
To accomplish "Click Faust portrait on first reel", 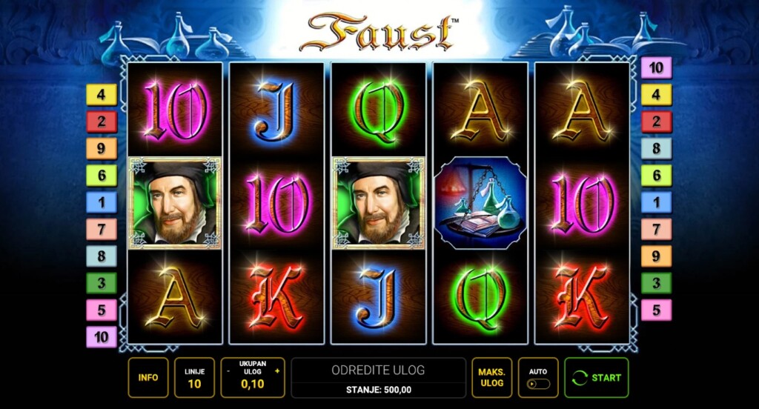I will tap(175, 203).
